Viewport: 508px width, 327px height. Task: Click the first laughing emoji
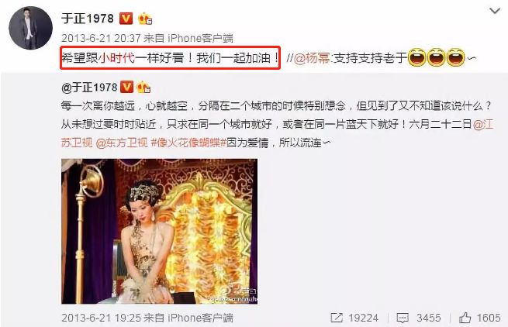coord(416,57)
